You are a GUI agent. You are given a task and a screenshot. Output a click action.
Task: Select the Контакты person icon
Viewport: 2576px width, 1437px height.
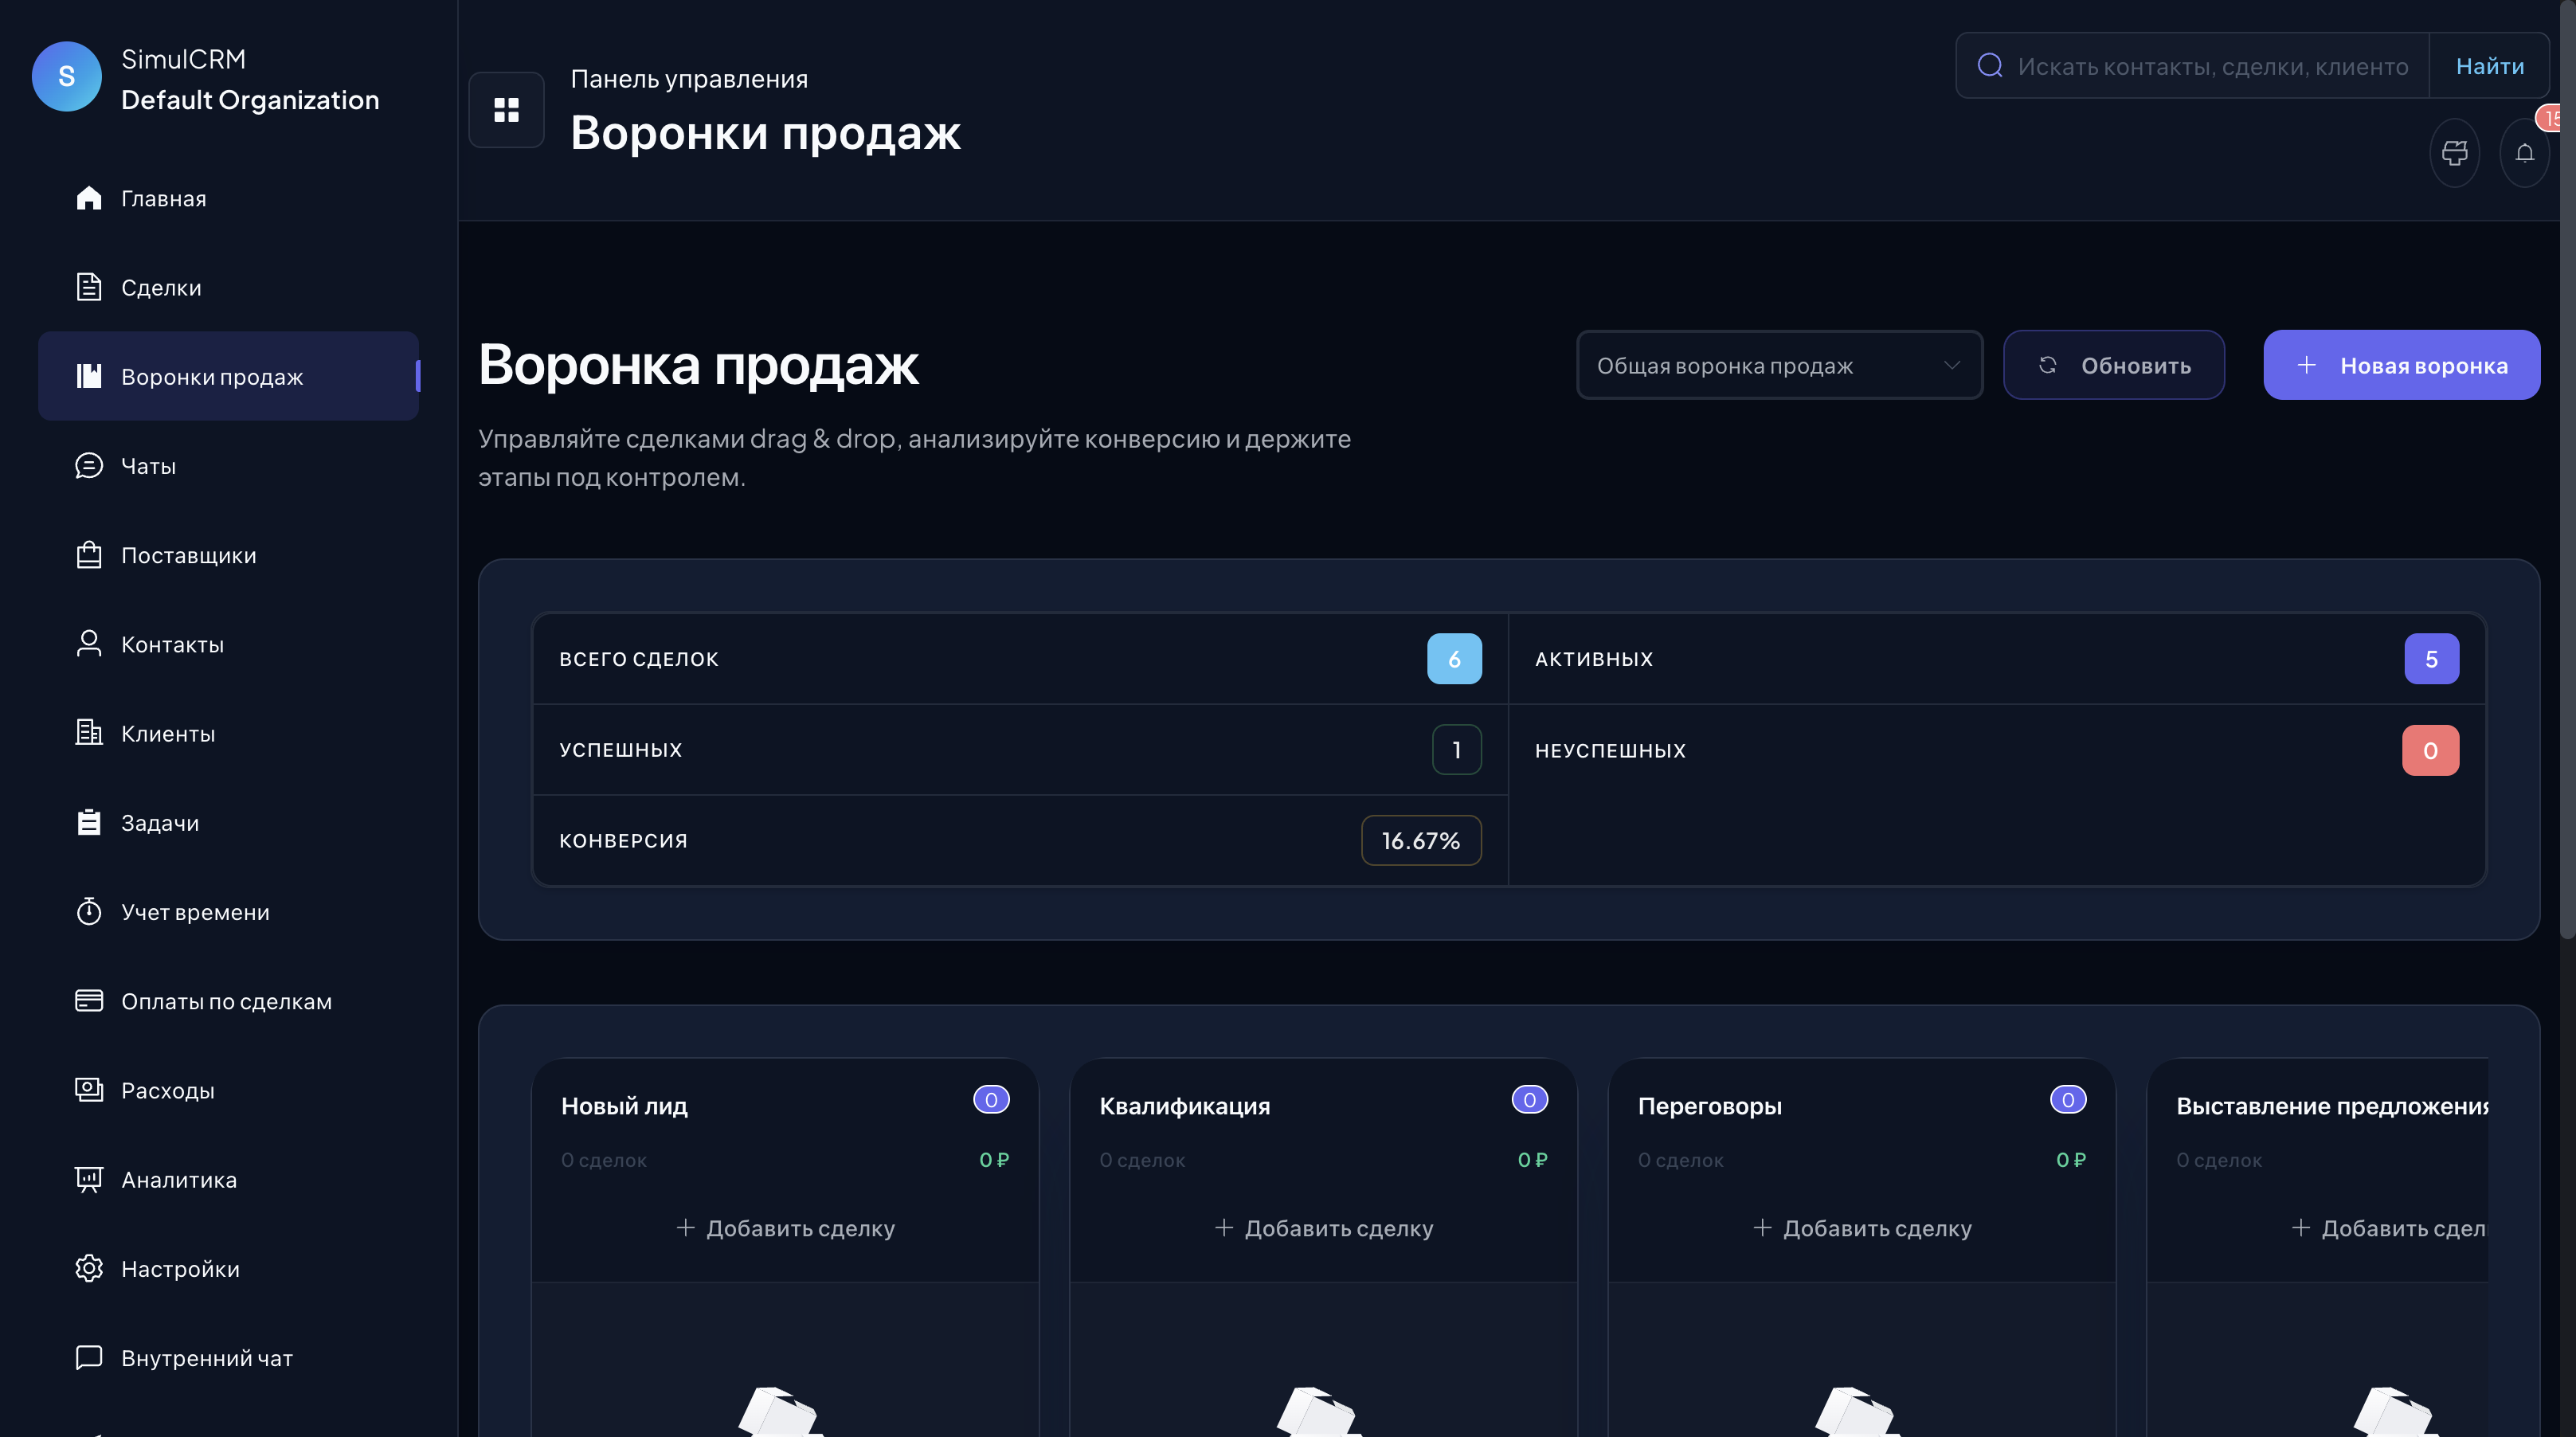[89, 644]
